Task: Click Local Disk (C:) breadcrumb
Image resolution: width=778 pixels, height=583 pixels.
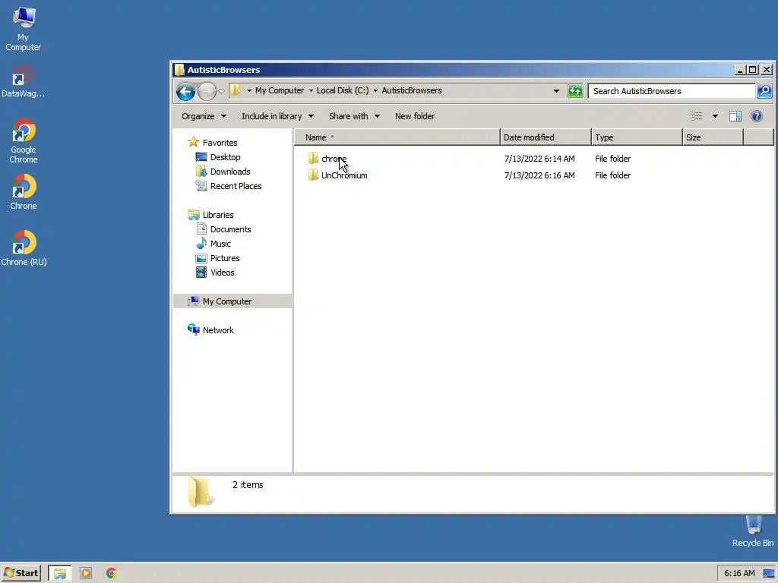Action: (343, 91)
